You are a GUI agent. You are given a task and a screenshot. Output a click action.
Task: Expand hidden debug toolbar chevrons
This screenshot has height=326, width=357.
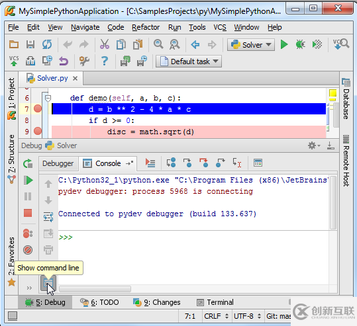coord(29,288)
